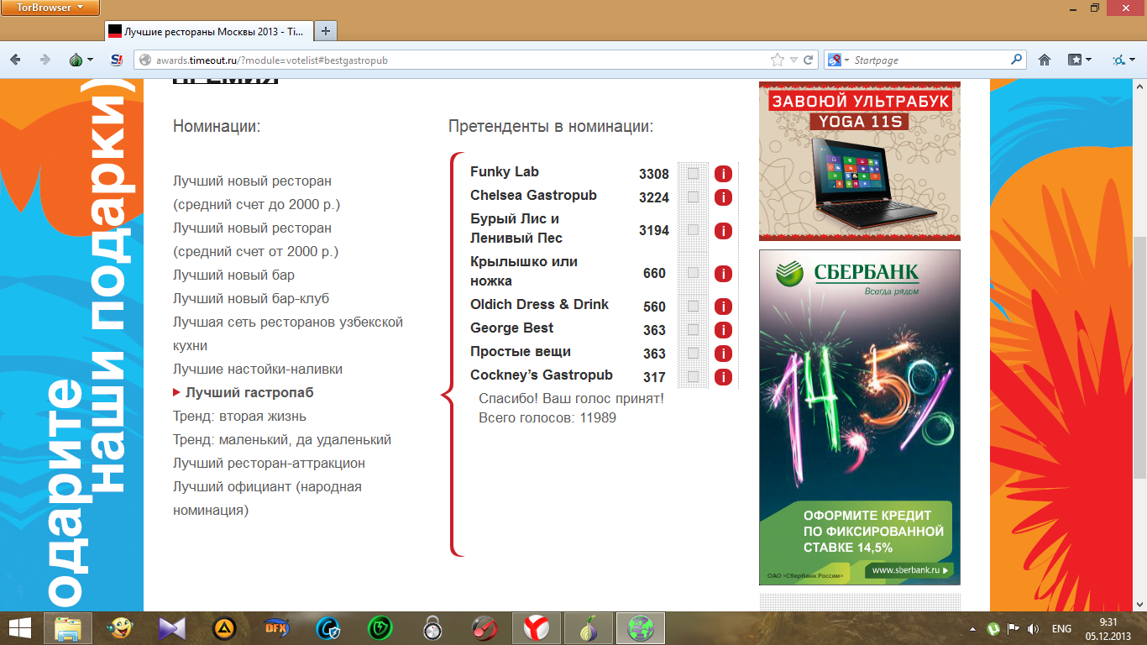
Task: Tick the vote checkbox for Funky Lab
Action: pos(693,174)
